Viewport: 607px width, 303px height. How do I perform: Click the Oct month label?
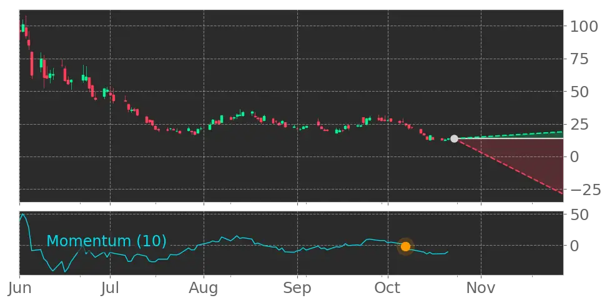coord(388,289)
